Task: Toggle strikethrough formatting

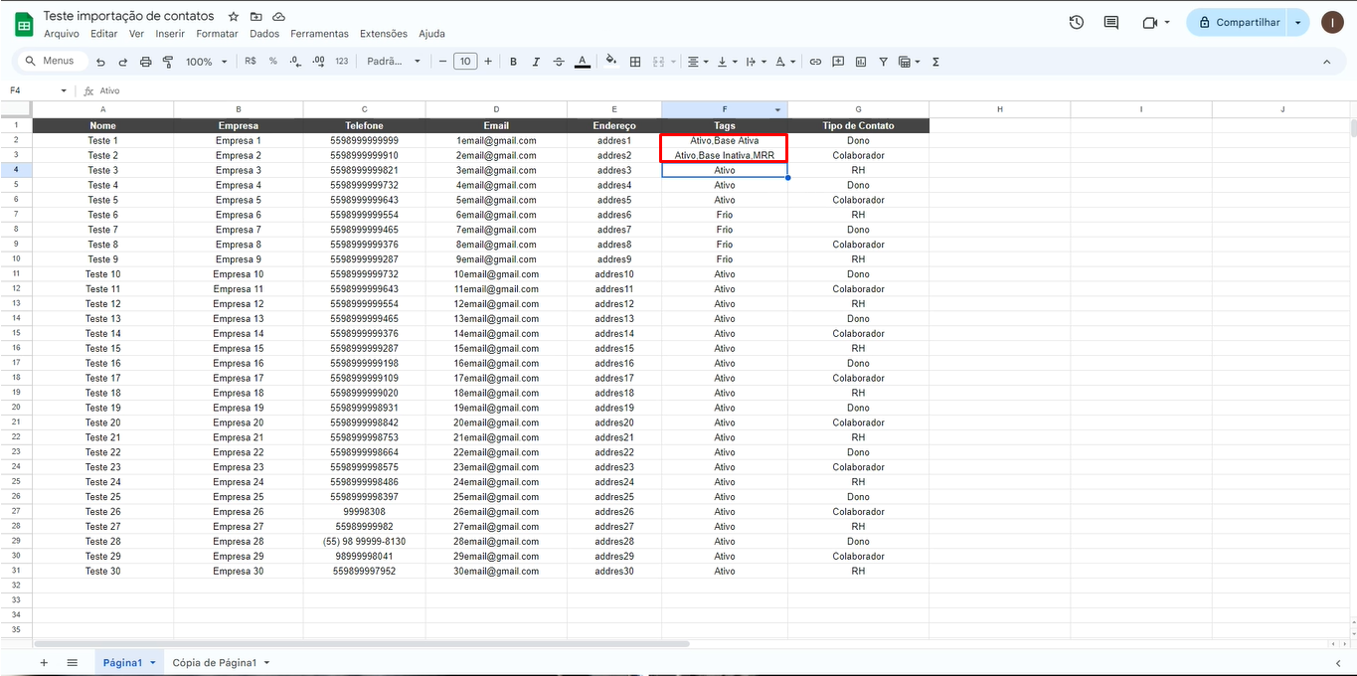Action: [559, 62]
